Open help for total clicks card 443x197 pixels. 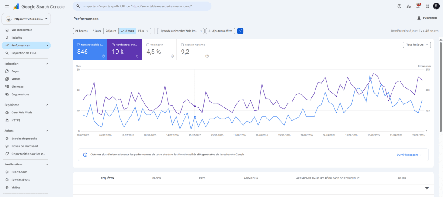click(103, 56)
